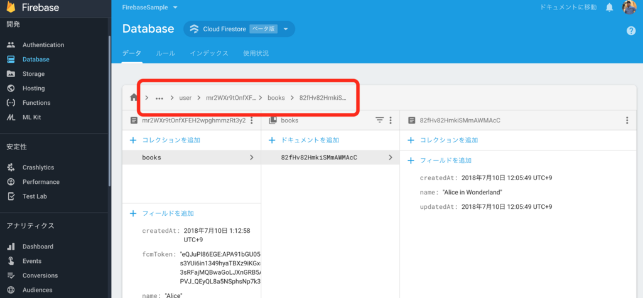The image size is (643, 298).
Task: Click mr2WXr9tOnfXF... breadcrumb item
Action: pos(231,98)
